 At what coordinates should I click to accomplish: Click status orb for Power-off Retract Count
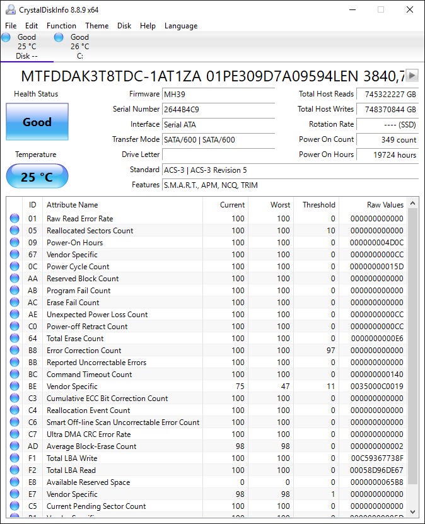[15, 326]
